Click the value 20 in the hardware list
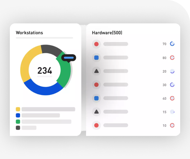Screen dimensions: 190x159 [x=165, y=72]
